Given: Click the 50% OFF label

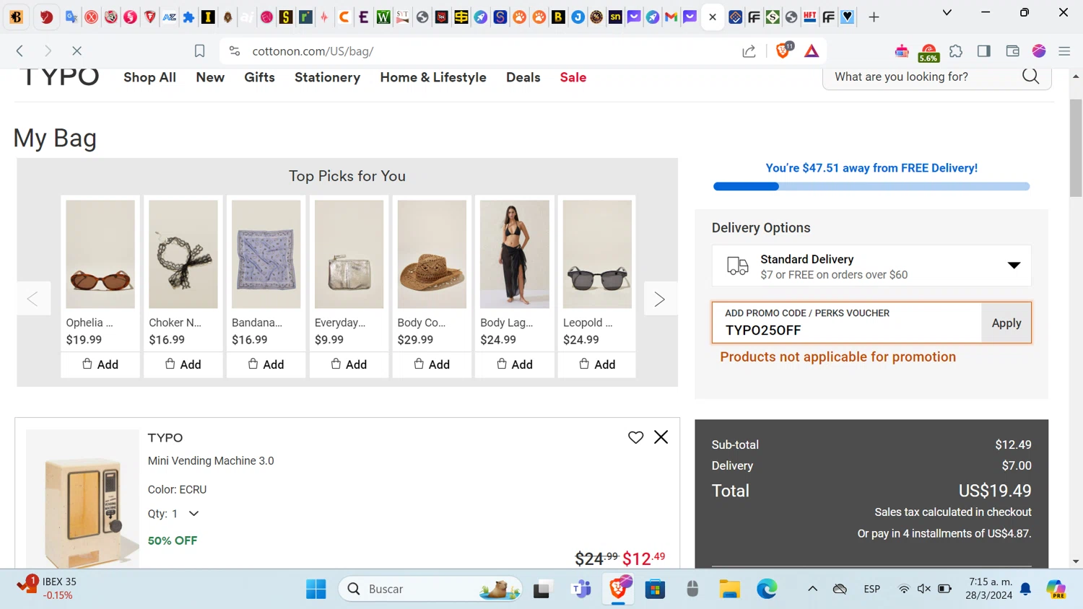Looking at the screenshot, I should point(173,540).
